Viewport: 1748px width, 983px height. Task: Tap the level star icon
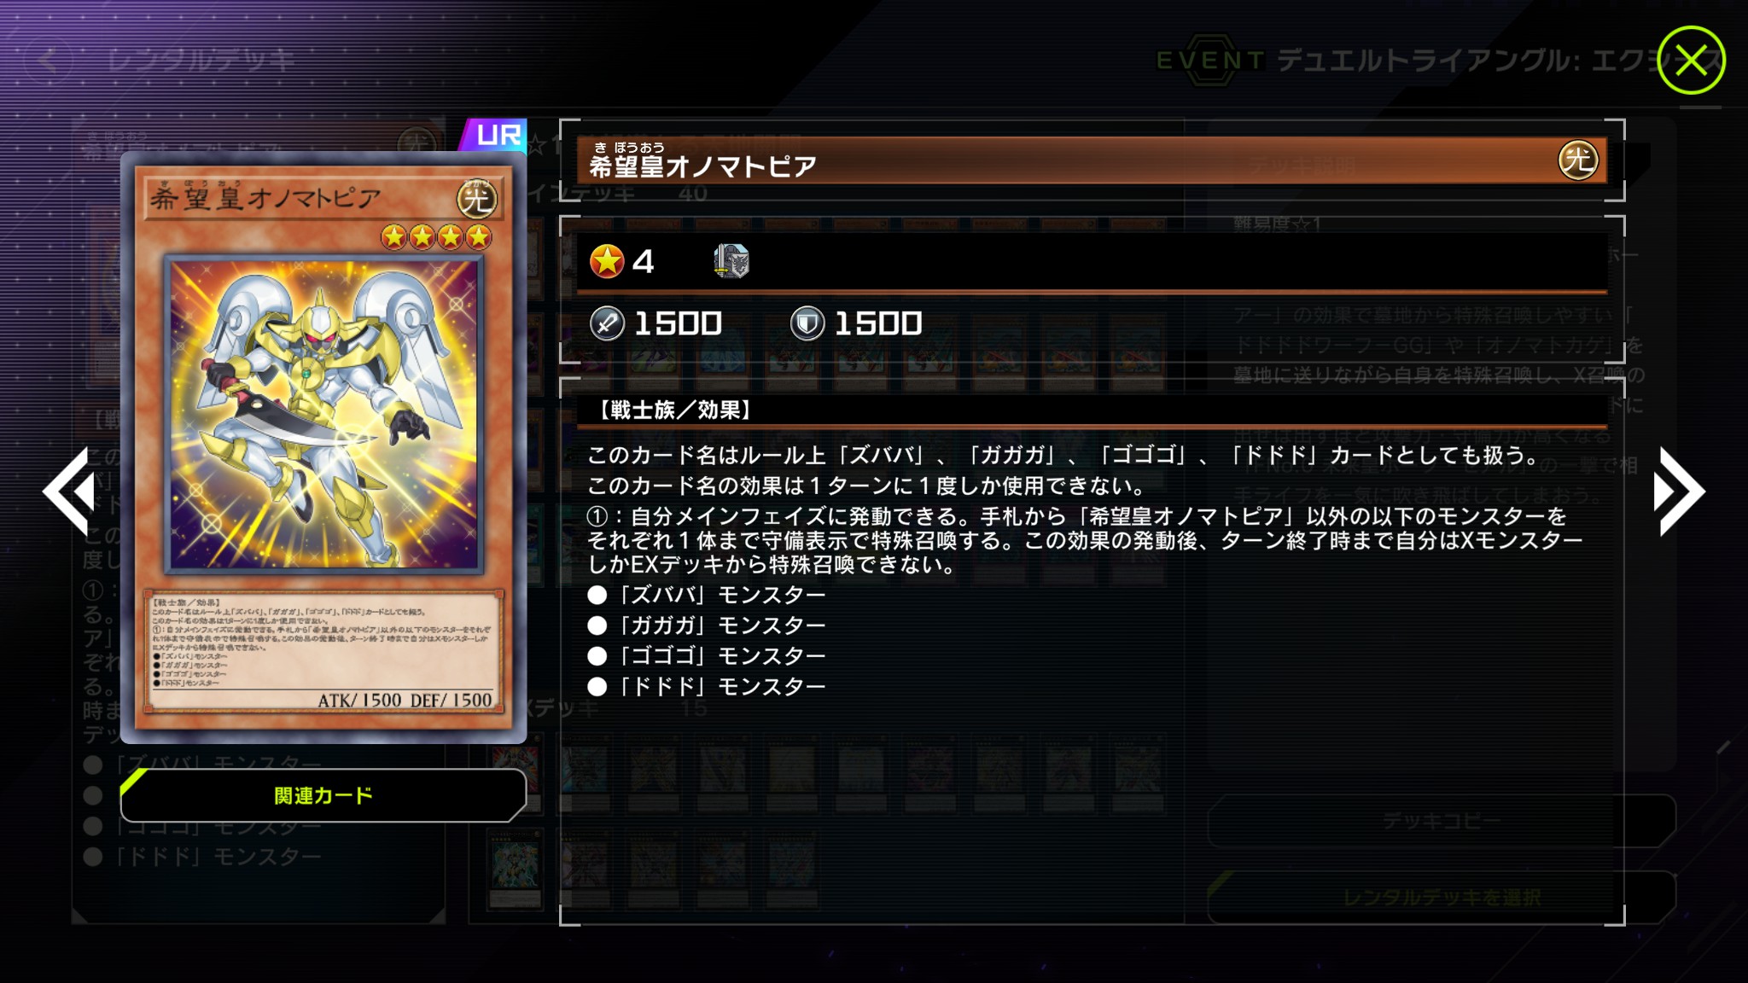coord(607,261)
